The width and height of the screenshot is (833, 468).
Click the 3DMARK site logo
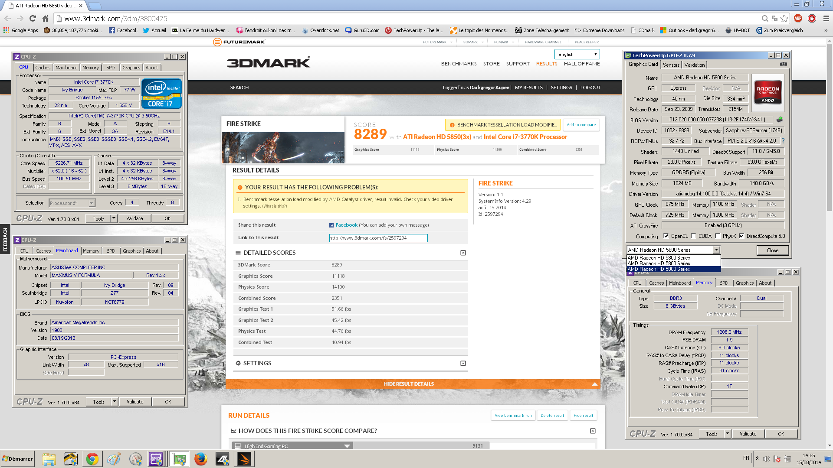tap(269, 62)
